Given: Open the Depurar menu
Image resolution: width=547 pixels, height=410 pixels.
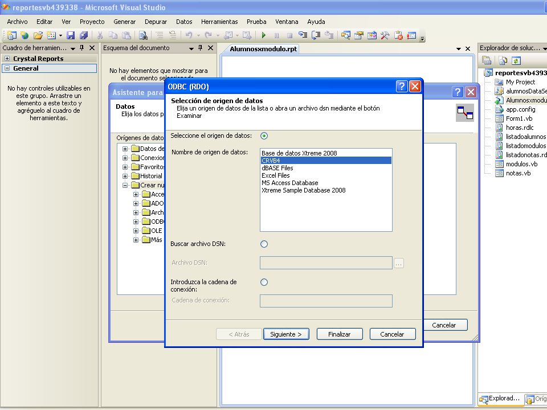Looking at the screenshot, I should [156, 22].
